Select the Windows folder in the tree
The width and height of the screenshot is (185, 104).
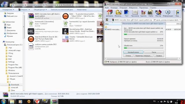[12, 70]
